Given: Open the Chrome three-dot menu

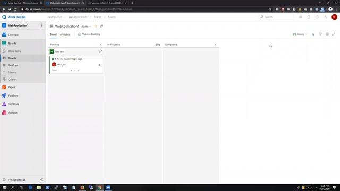Looking at the screenshot, I should click(x=336, y=10).
